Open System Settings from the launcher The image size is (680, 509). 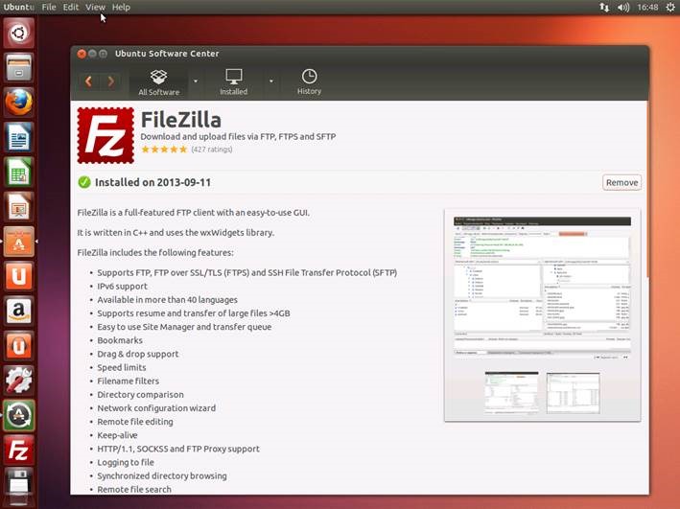pyautogui.click(x=18, y=381)
